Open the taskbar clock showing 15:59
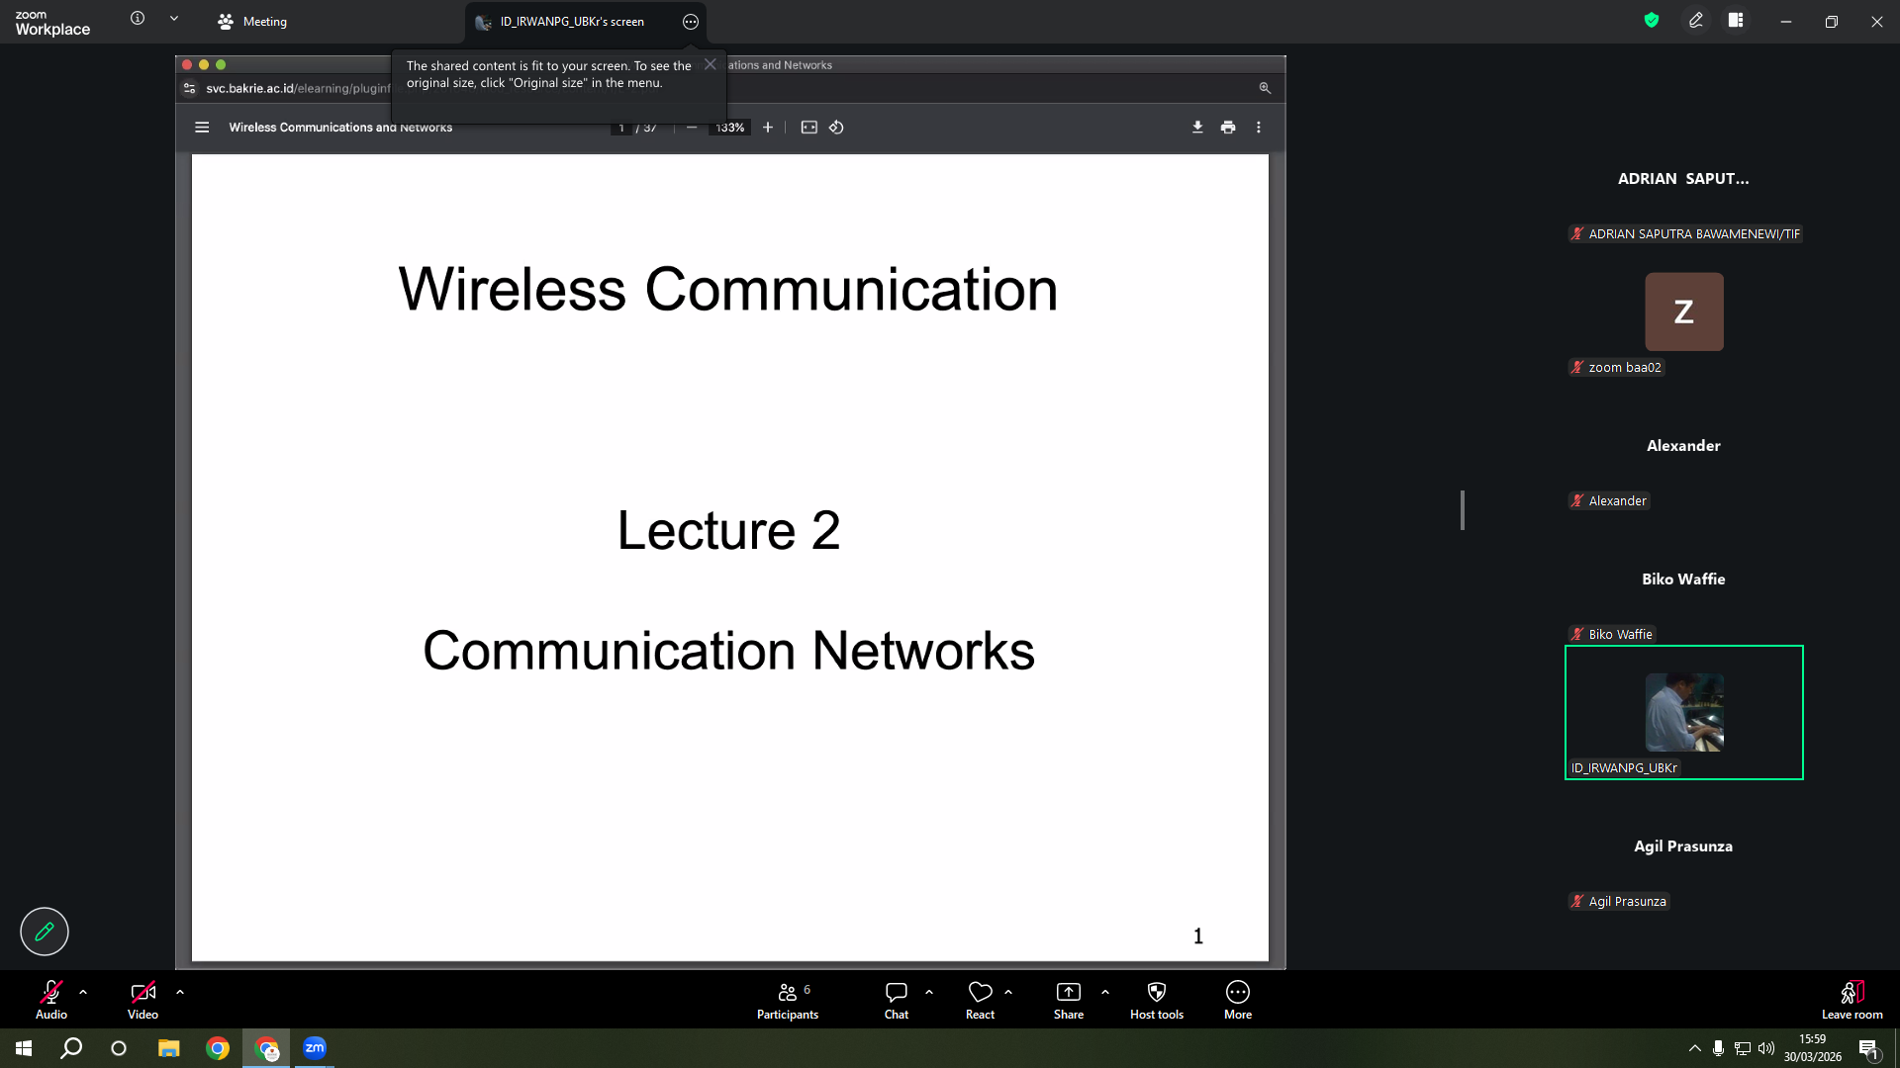 pos(1813,1048)
